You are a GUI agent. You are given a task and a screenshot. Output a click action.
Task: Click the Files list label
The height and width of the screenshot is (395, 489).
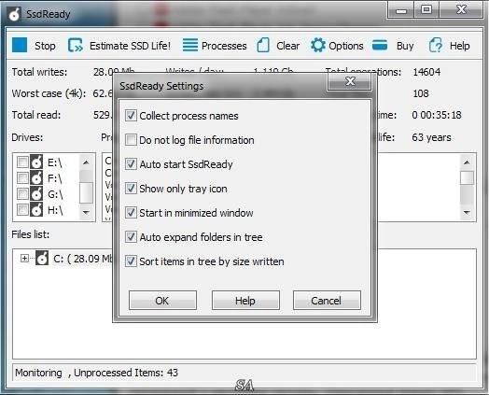tap(30, 234)
